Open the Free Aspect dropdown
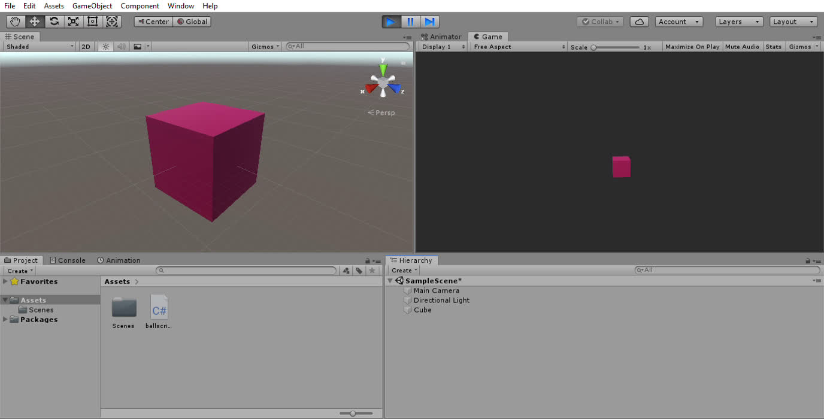This screenshot has width=824, height=419. 519,47
